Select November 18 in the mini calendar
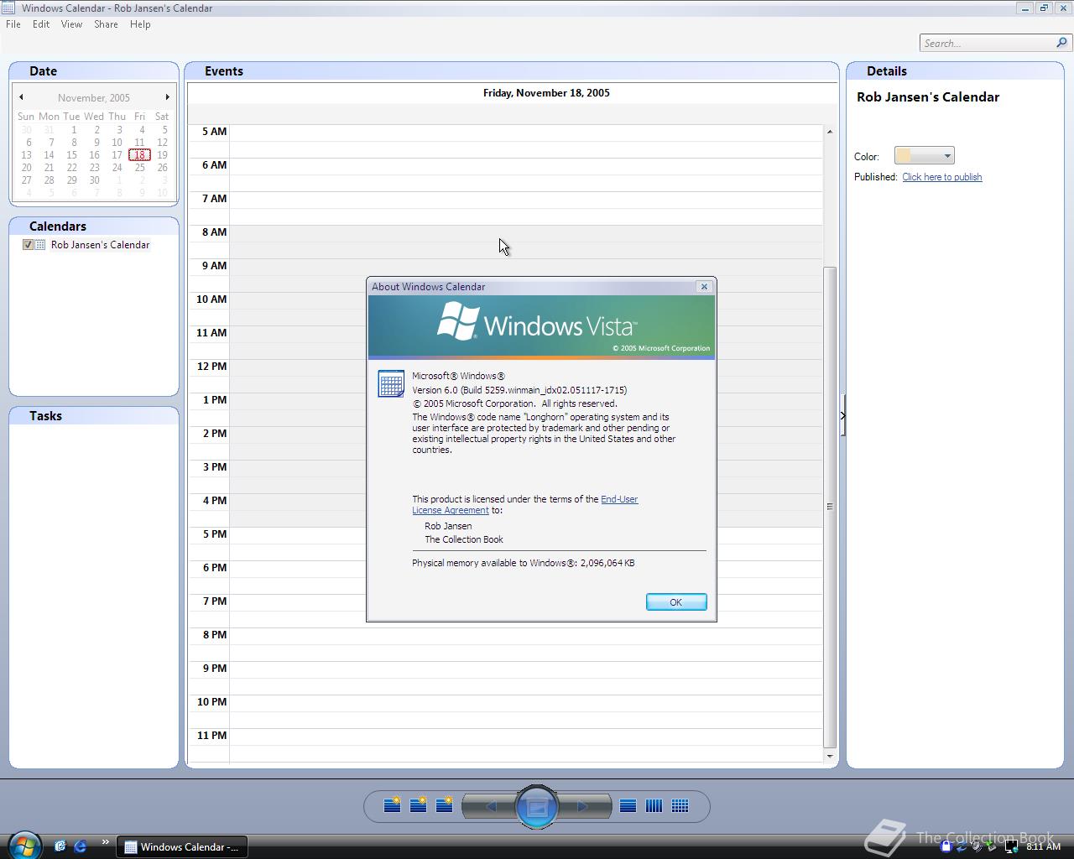The height and width of the screenshot is (859, 1074). tap(139, 154)
